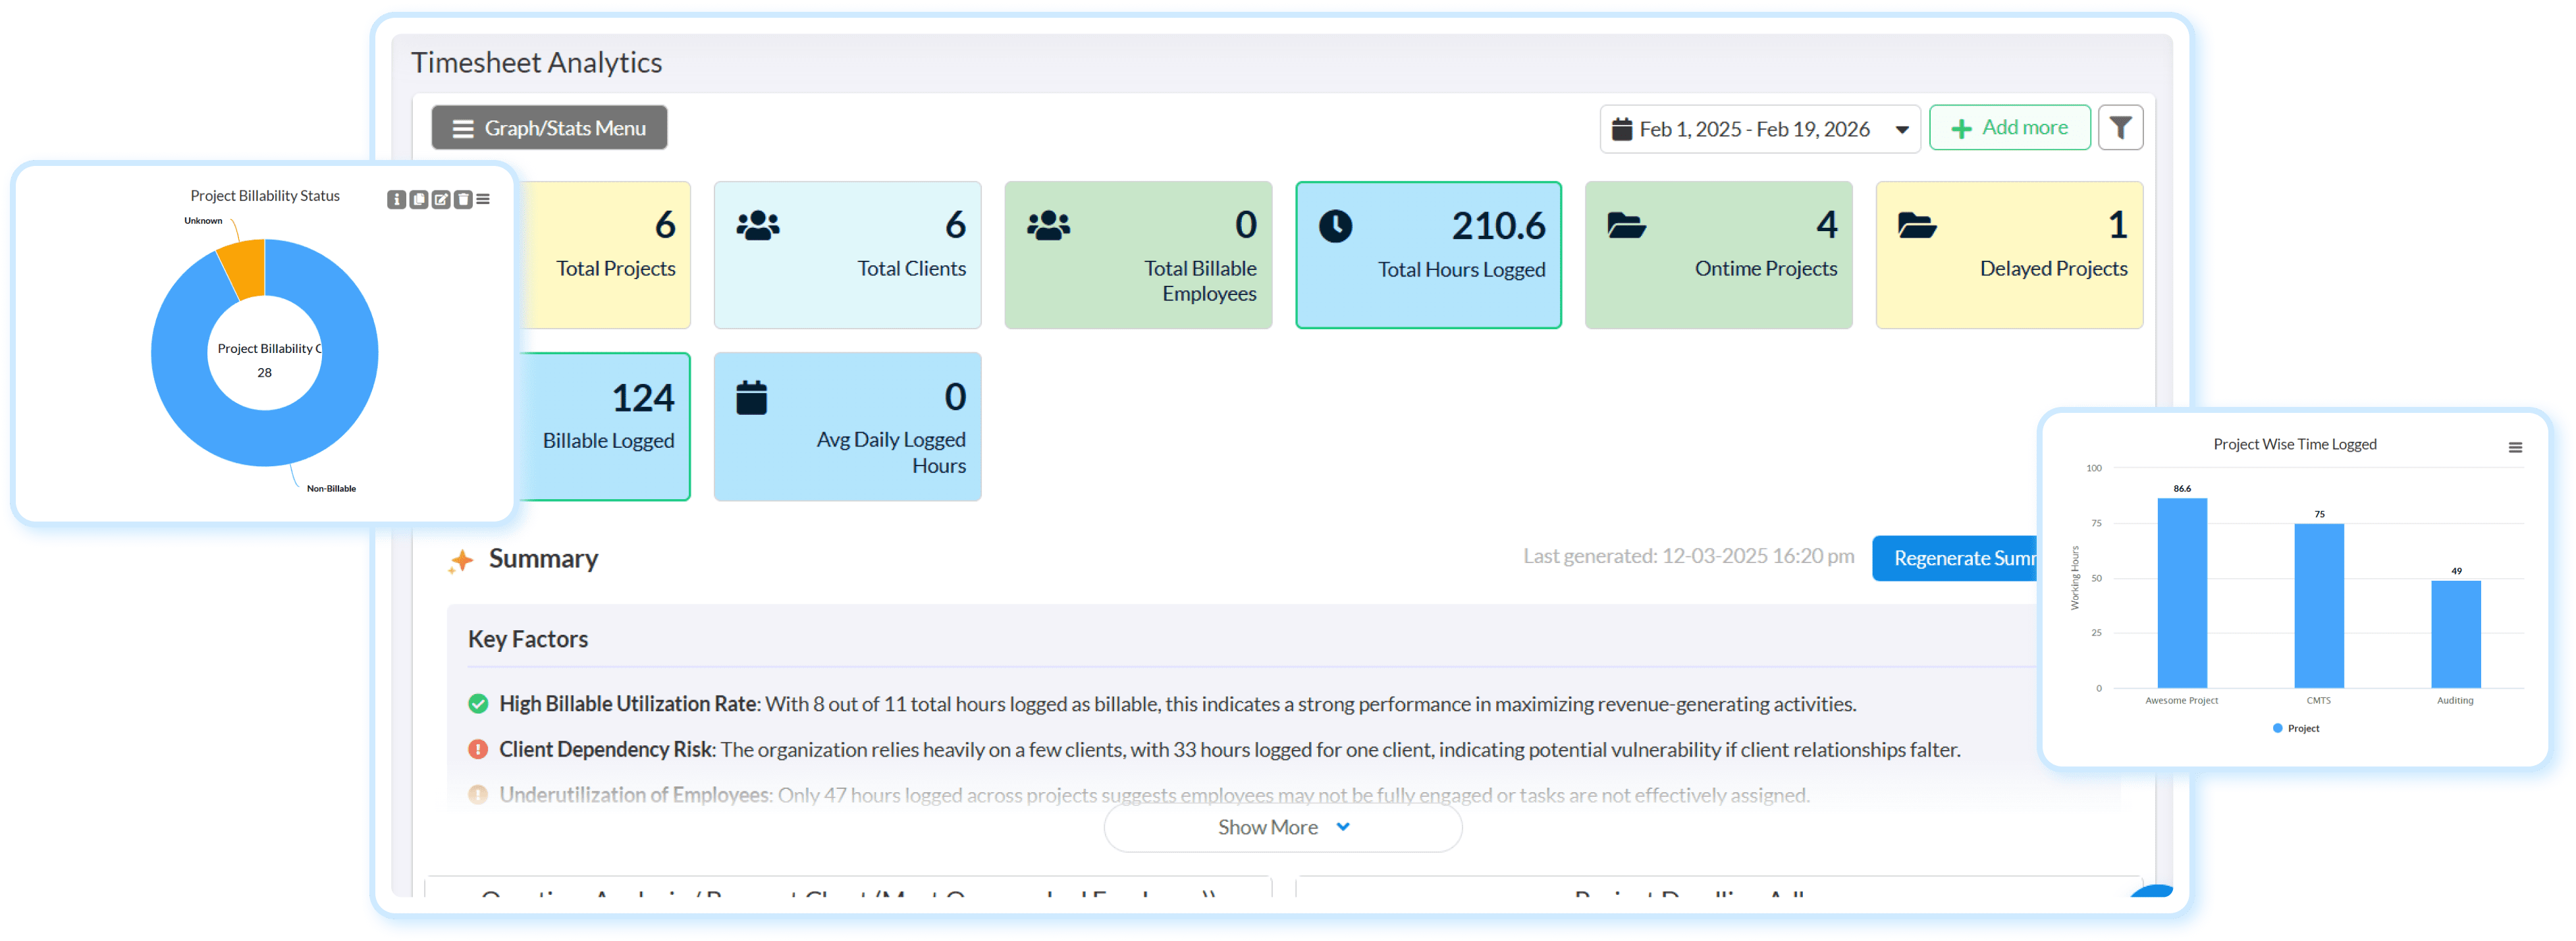Click the Total Billable Employees label

pyautogui.click(x=1199, y=281)
